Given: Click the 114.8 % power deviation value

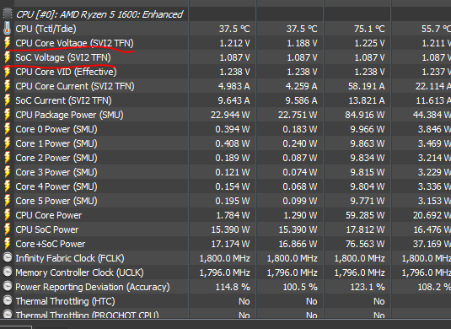Looking at the screenshot, I should pos(233,287).
